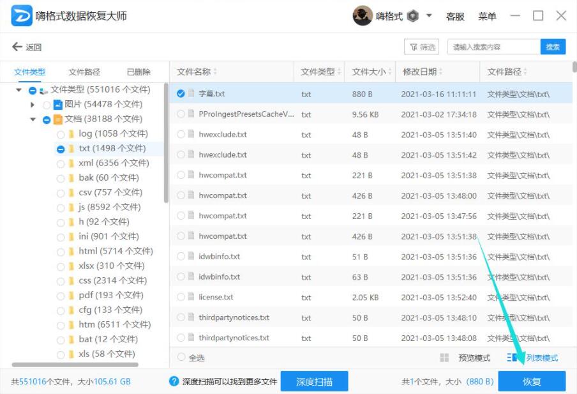Check the xml folder checkbox
This screenshot has width=577, height=394.
(61, 164)
